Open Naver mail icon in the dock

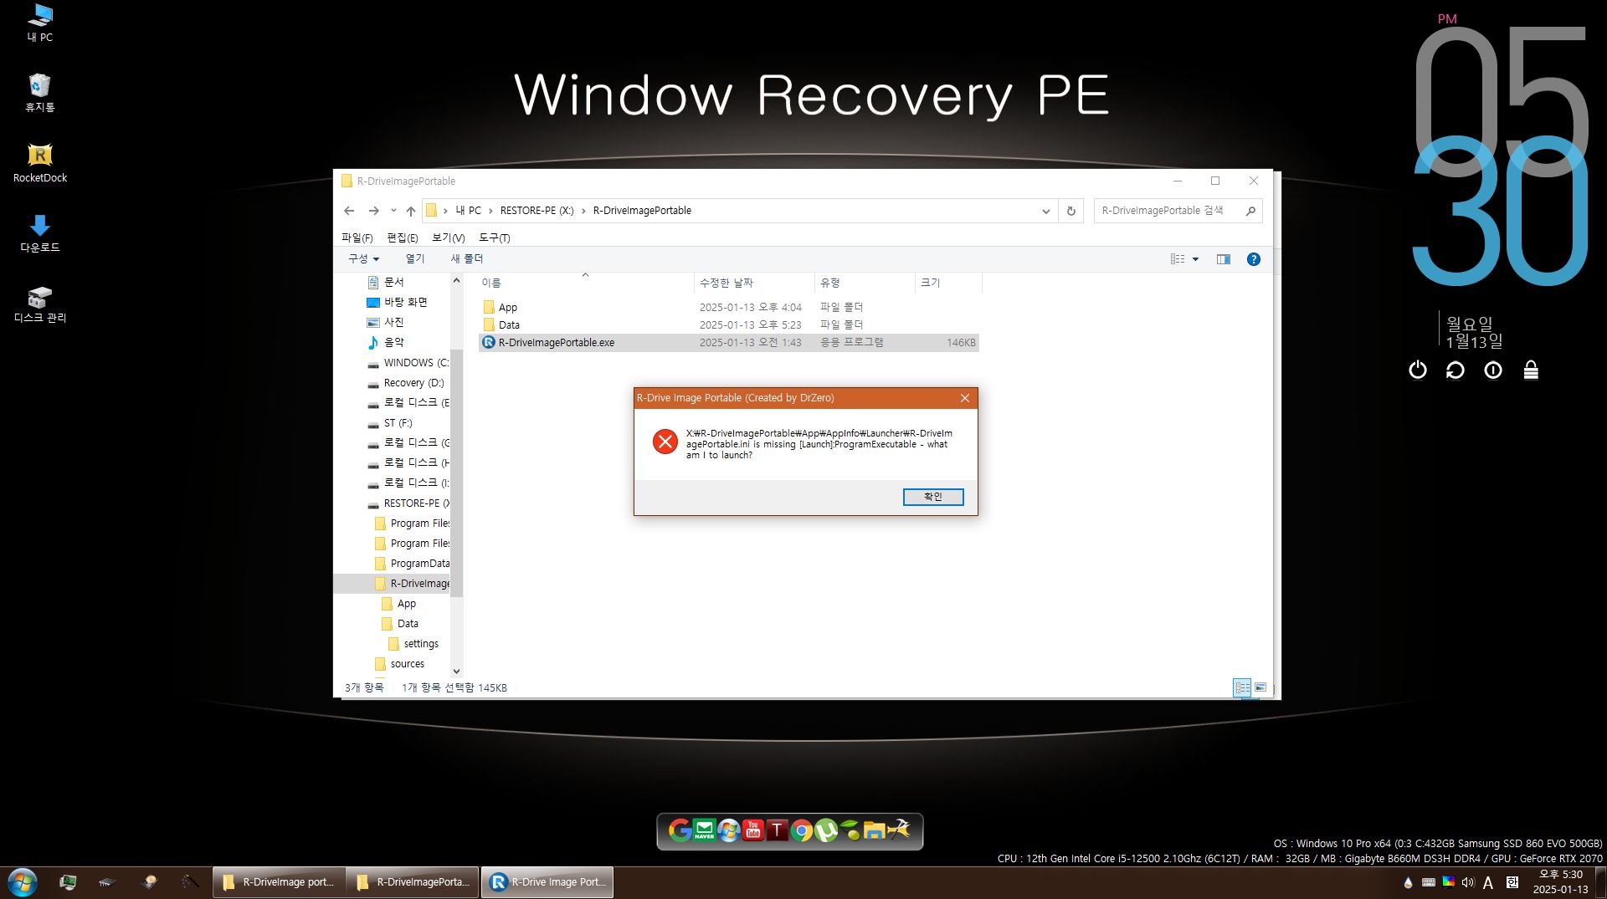click(705, 830)
